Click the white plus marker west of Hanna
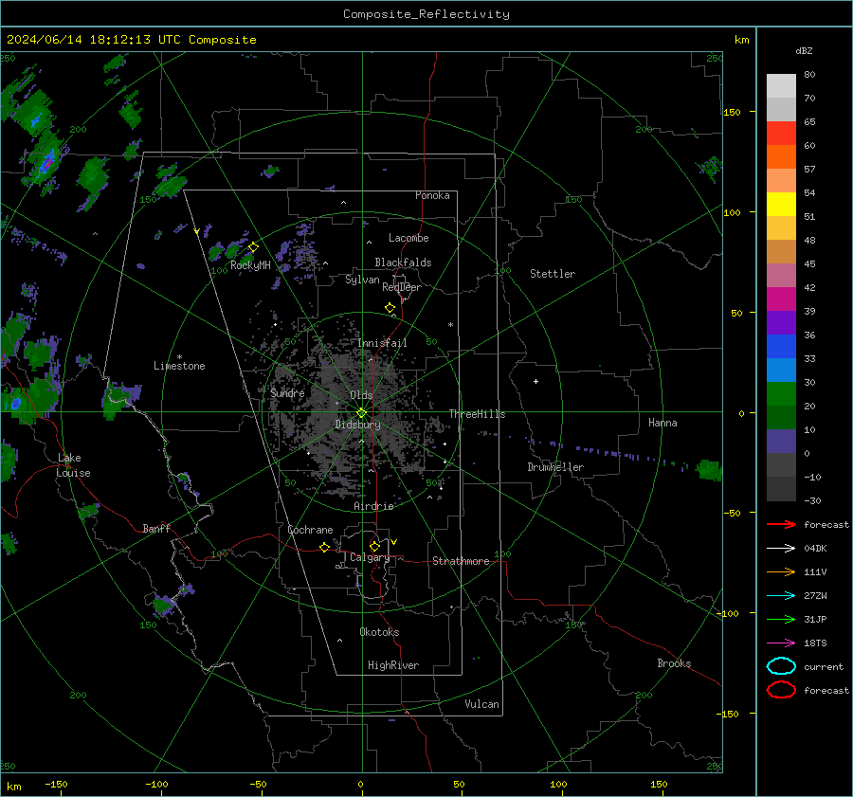The height and width of the screenshot is (797, 853). 535,381
